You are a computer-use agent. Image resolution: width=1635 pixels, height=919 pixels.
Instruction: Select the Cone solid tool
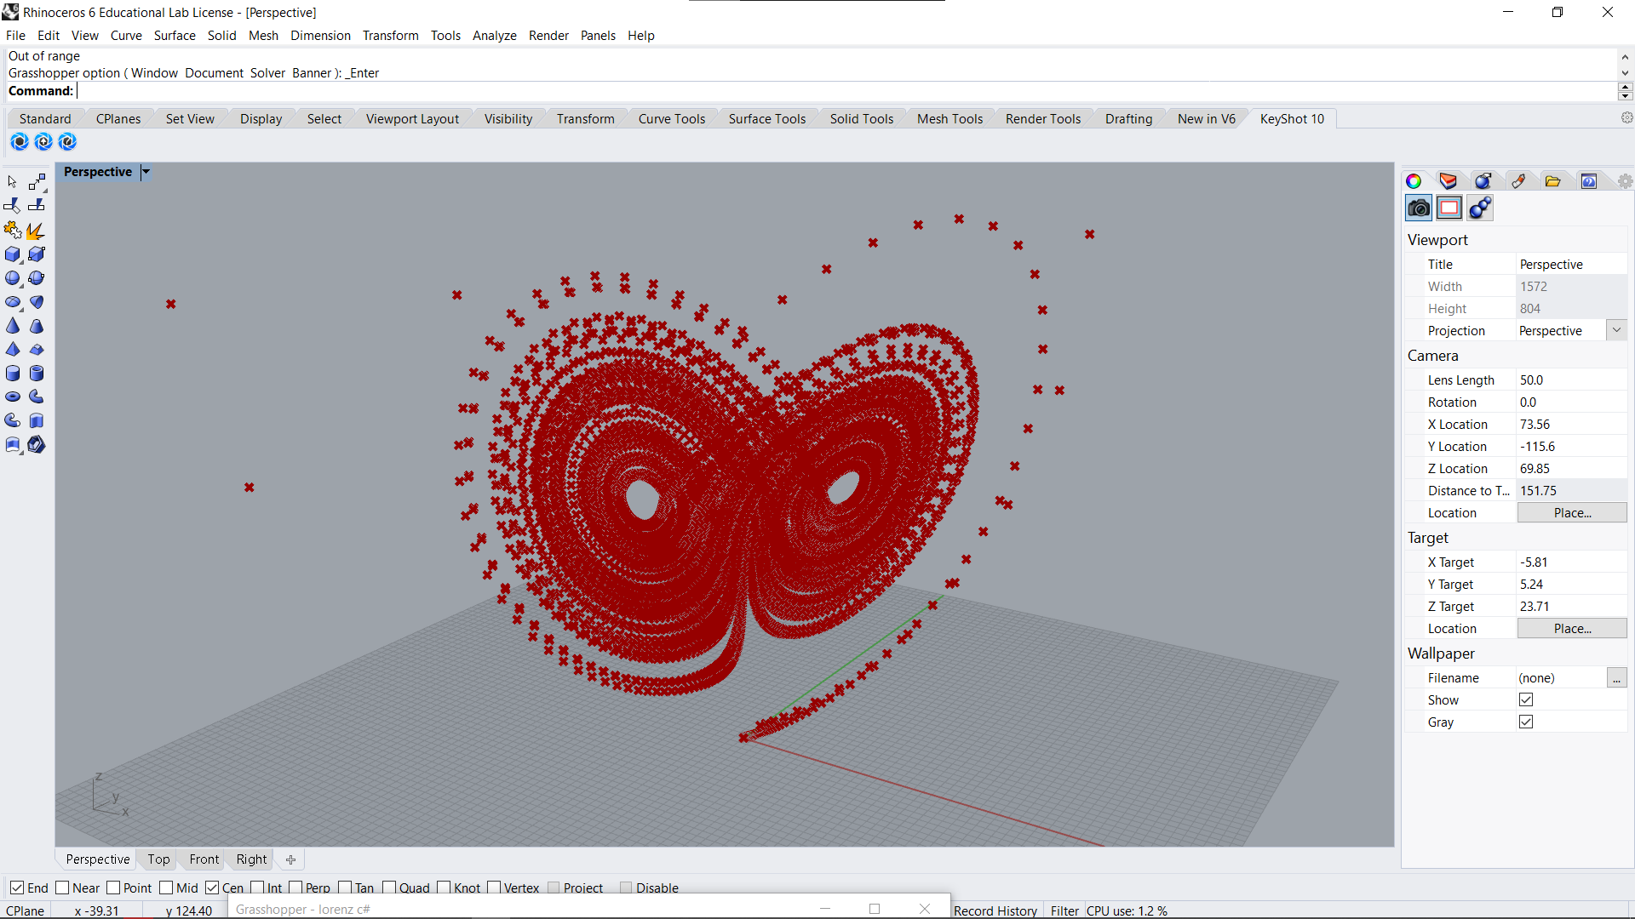pyautogui.click(x=13, y=326)
